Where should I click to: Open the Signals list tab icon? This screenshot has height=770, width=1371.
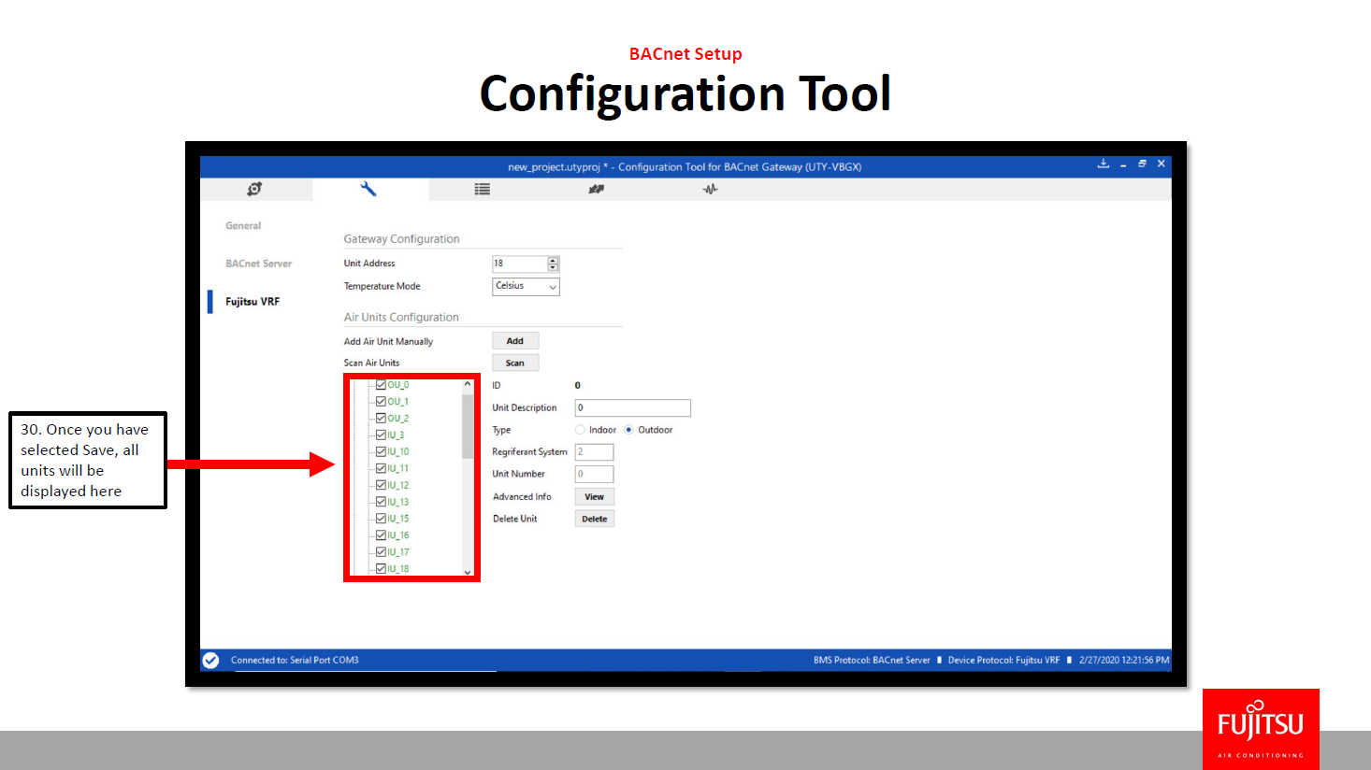tap(483, 189)
